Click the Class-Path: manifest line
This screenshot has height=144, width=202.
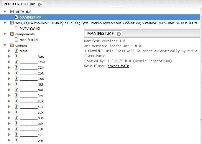95,56
